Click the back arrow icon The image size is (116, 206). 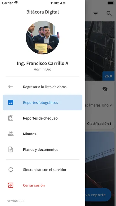pyautogui.click(x=11, y=87)
